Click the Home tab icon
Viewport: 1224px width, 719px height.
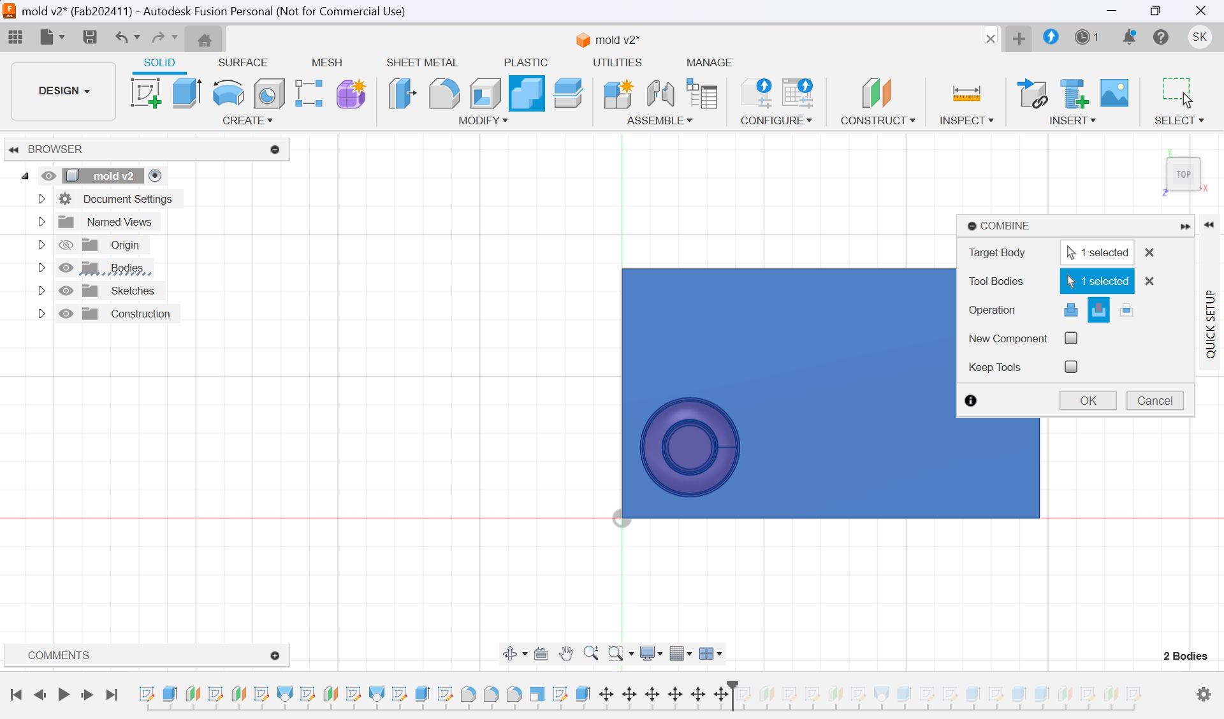(204, 40)
